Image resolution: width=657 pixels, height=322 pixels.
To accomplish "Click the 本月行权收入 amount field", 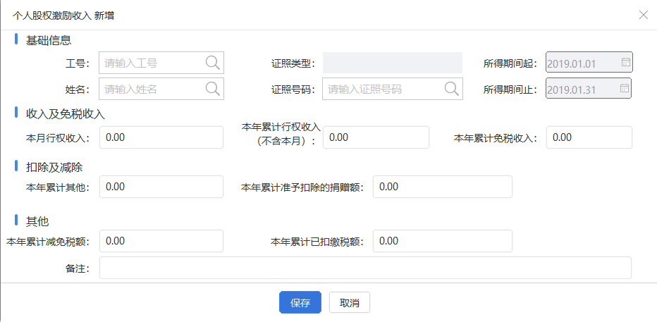I will pyautogui.click(x=161, y=137).
